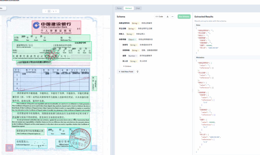Switch to the Parse tab
The image size is (260, 155).
[119, 8]
